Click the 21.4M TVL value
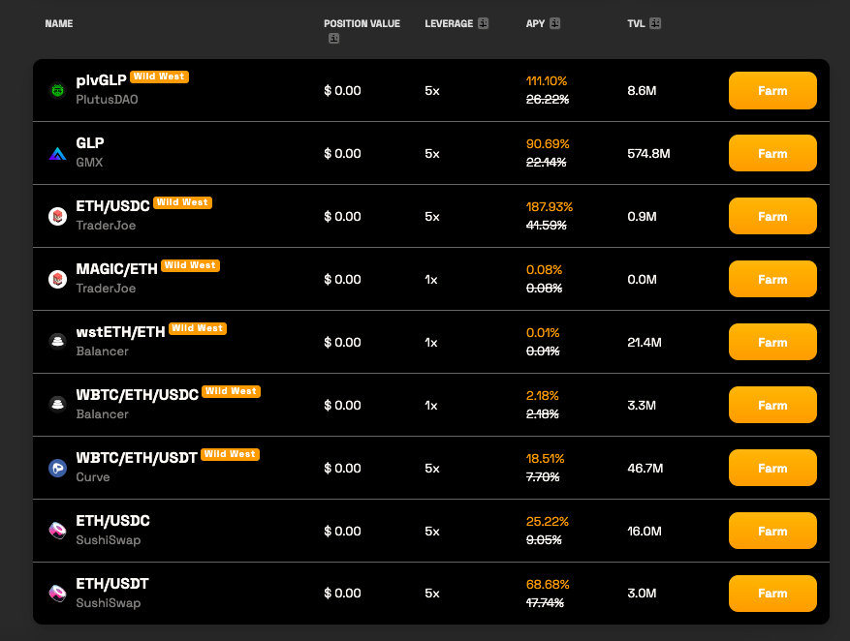Screen dimensions: 850x641 (x=644, y=342)
